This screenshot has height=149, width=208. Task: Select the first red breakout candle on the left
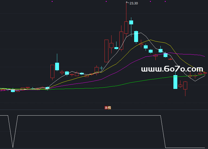click(x=52, y=71)
